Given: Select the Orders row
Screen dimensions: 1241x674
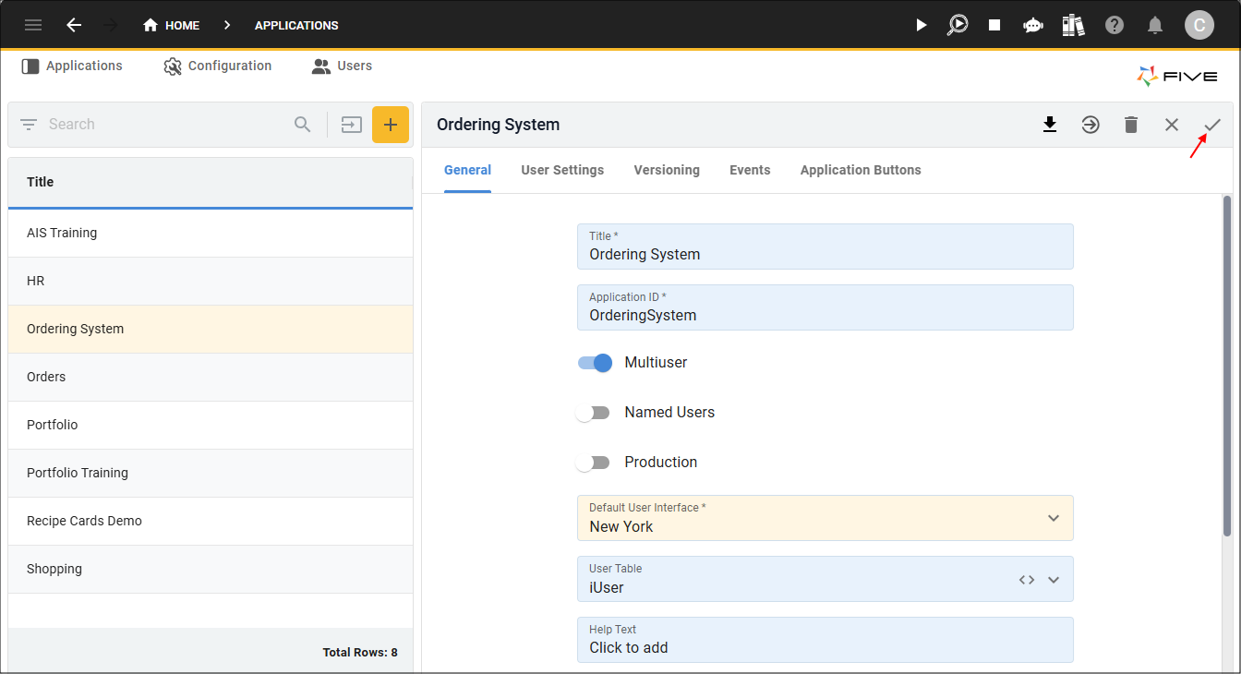Looking at the screenshot, I should point(211,378).
